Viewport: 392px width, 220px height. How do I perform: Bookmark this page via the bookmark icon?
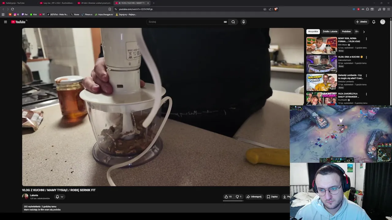(x=110, y=9)
